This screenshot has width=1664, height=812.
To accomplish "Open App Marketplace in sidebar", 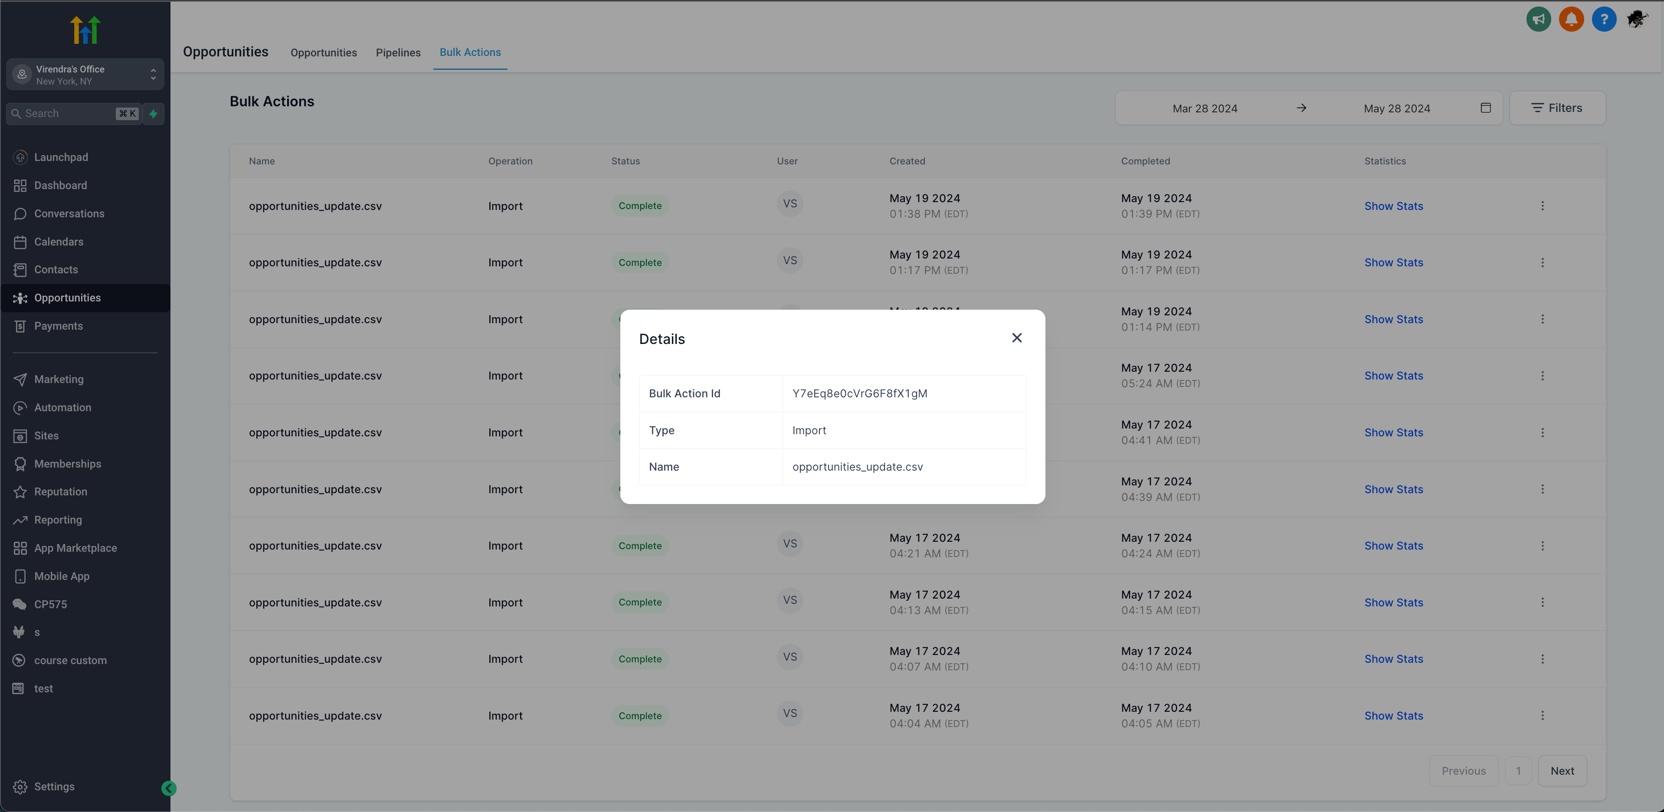I will [x=75, y=548].
